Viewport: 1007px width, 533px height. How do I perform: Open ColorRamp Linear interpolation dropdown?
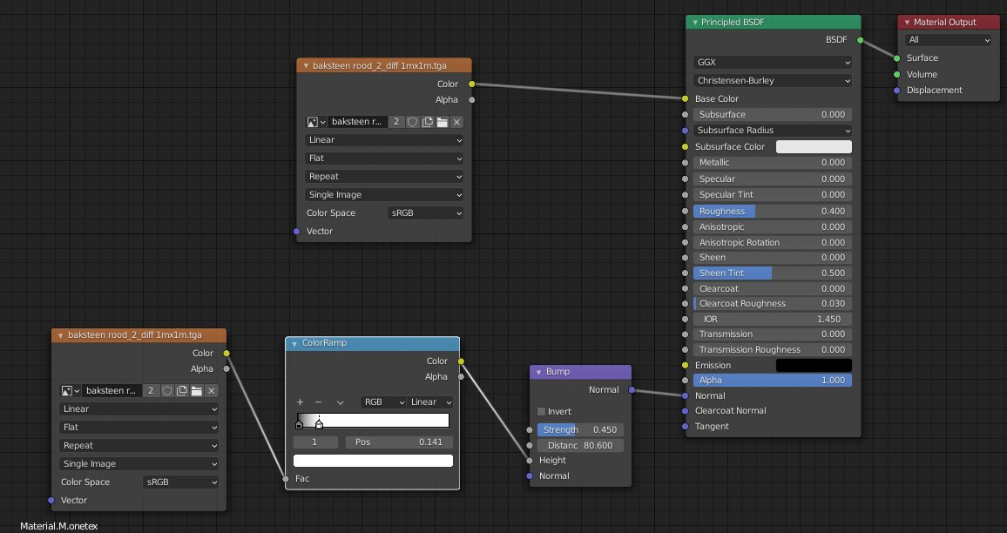pos(430,402)
